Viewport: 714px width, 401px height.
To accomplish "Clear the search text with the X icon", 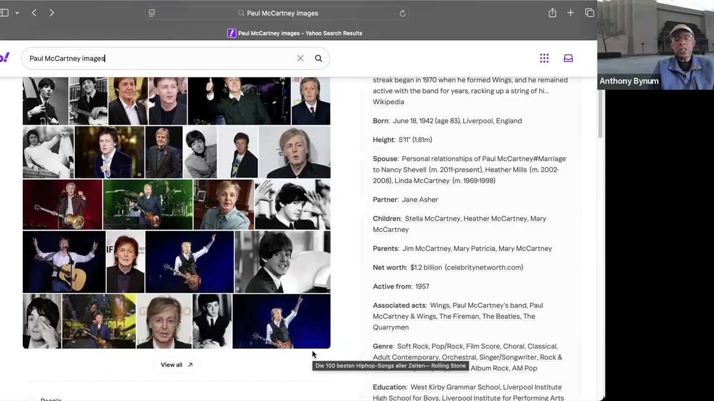I will 300,58.
